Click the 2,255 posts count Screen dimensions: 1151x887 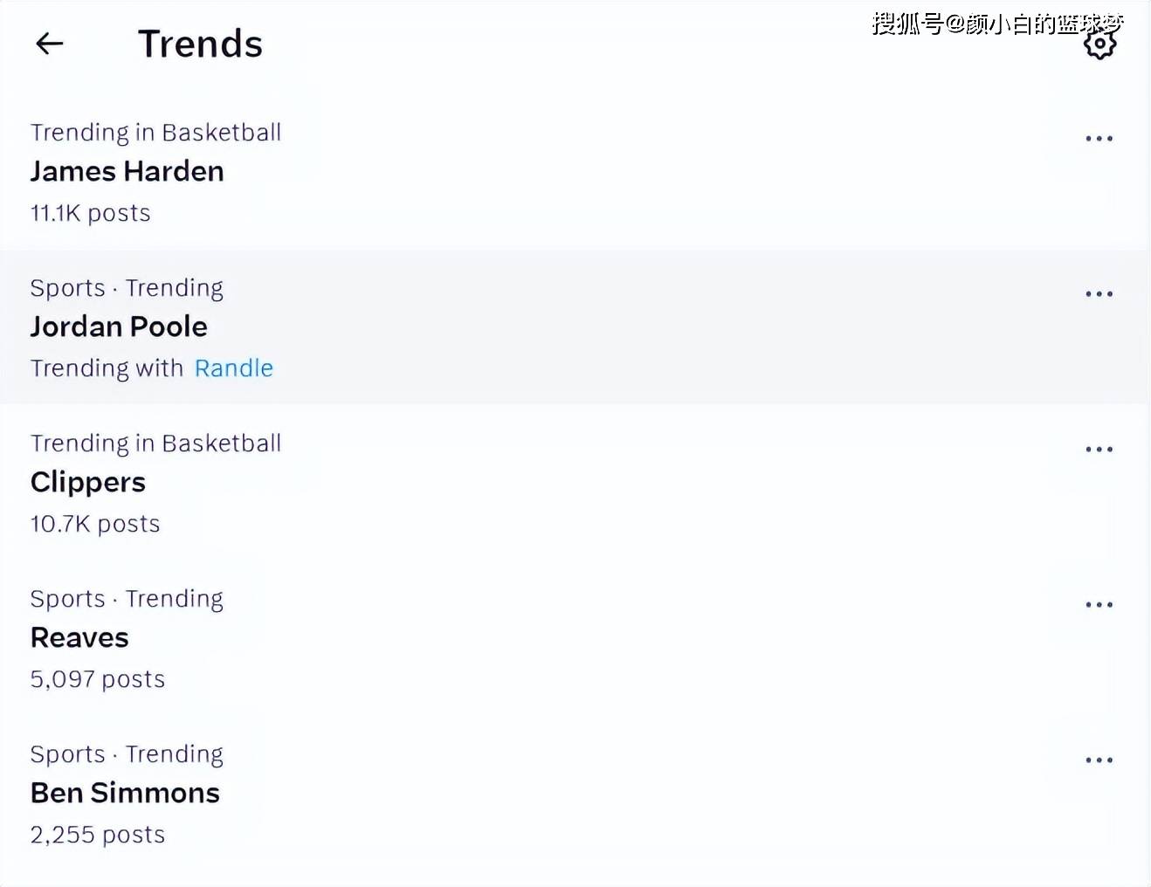[x=98, y=835]
